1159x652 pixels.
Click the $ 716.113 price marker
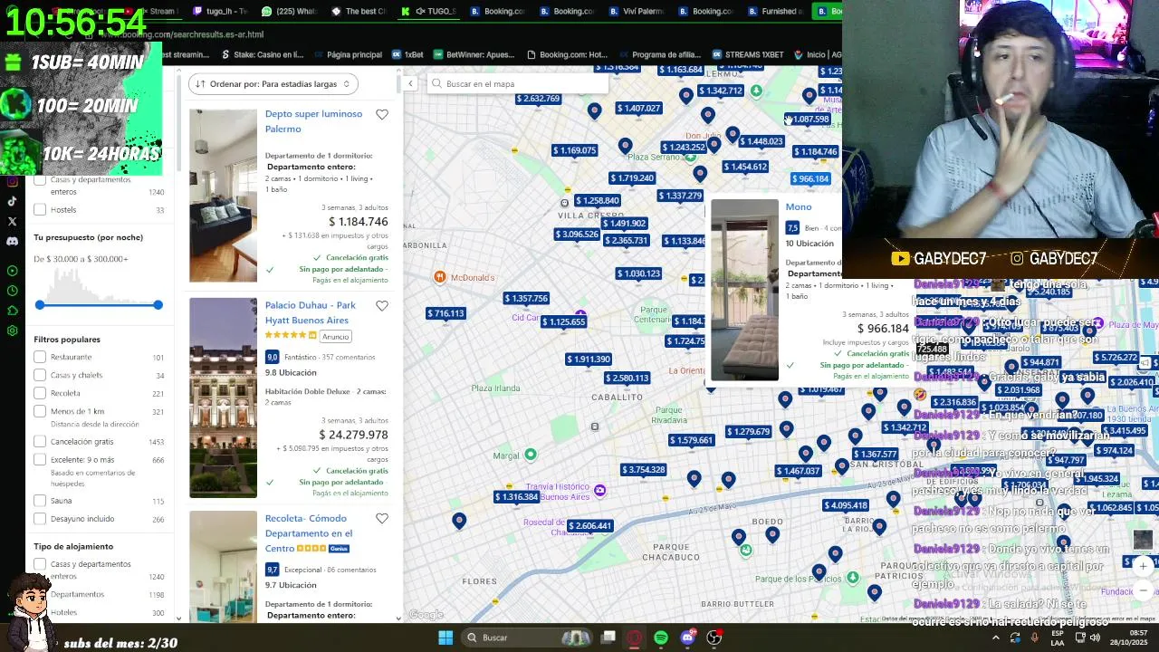point(446,313)
